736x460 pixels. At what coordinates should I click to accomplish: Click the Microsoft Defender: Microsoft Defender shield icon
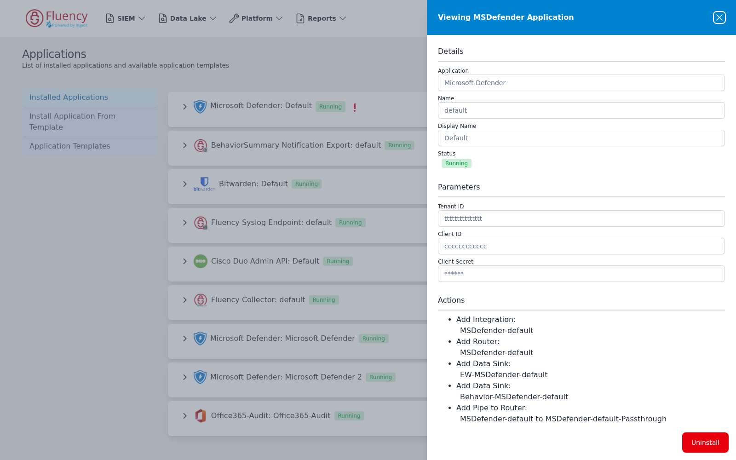200,339
